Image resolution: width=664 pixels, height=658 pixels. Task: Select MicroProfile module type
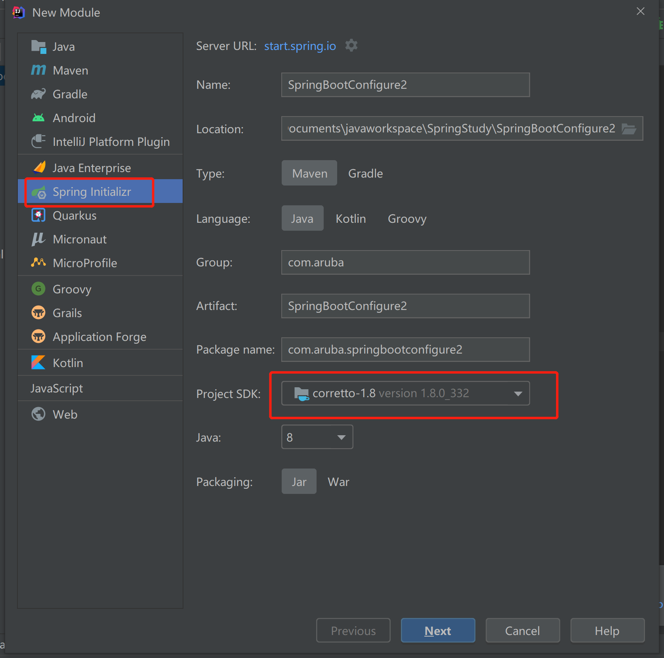(100, 263)
